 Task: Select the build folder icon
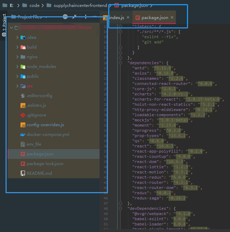(23, 47)
